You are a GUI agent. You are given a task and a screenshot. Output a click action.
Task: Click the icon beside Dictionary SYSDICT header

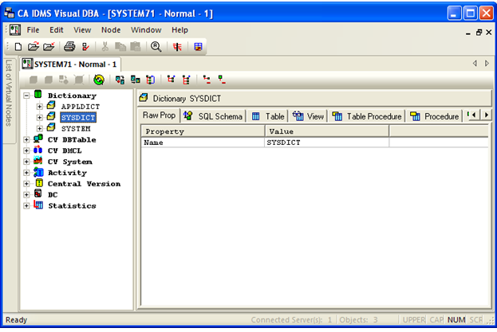(144, 98)
